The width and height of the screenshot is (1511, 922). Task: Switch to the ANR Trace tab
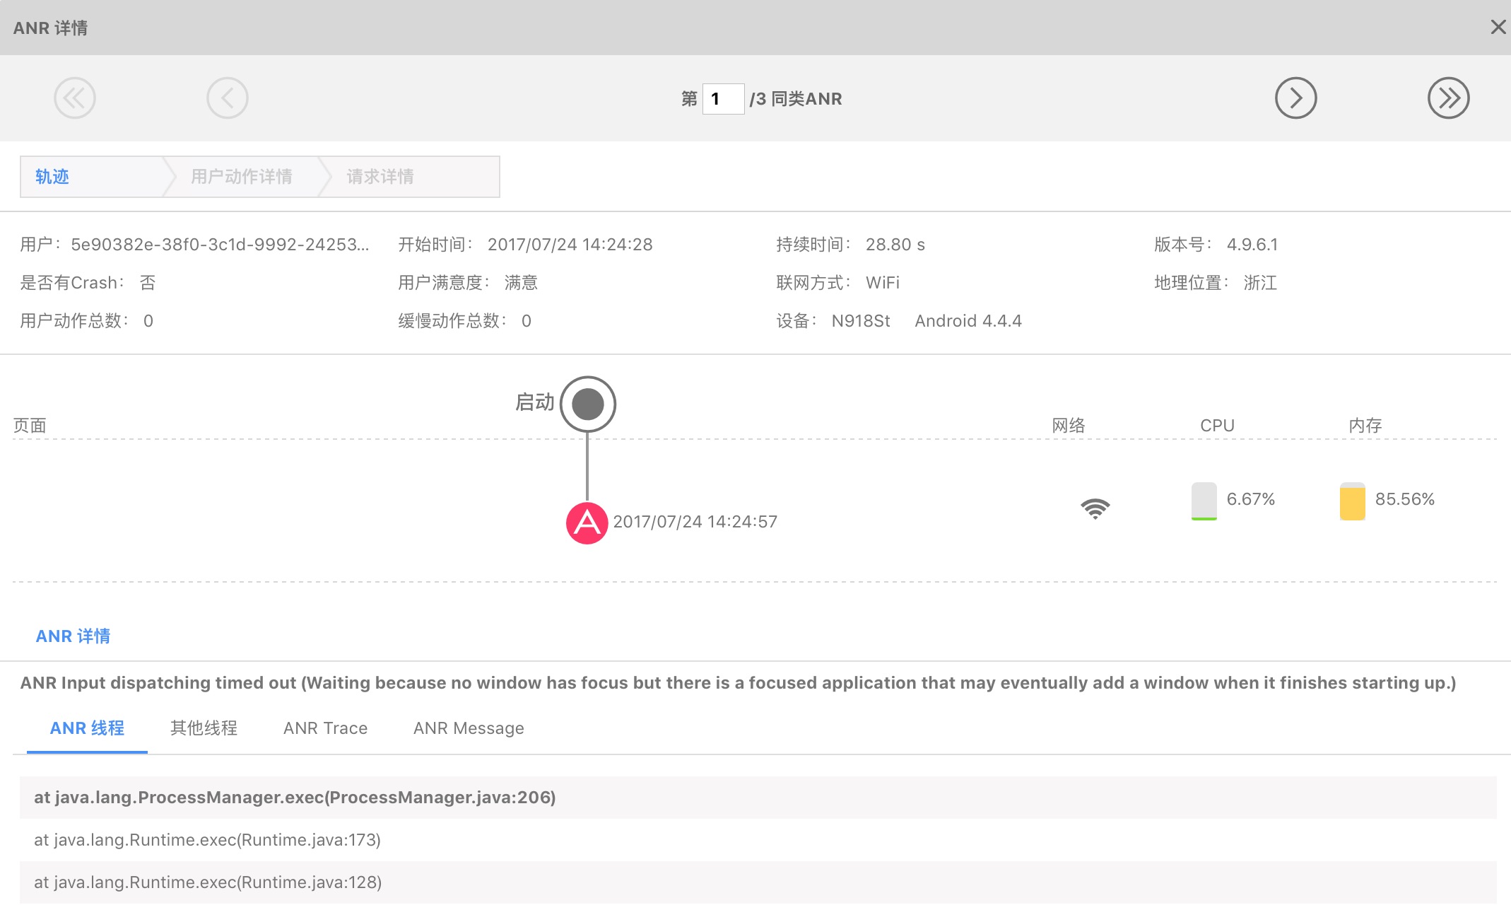click(x=325, y=728)
